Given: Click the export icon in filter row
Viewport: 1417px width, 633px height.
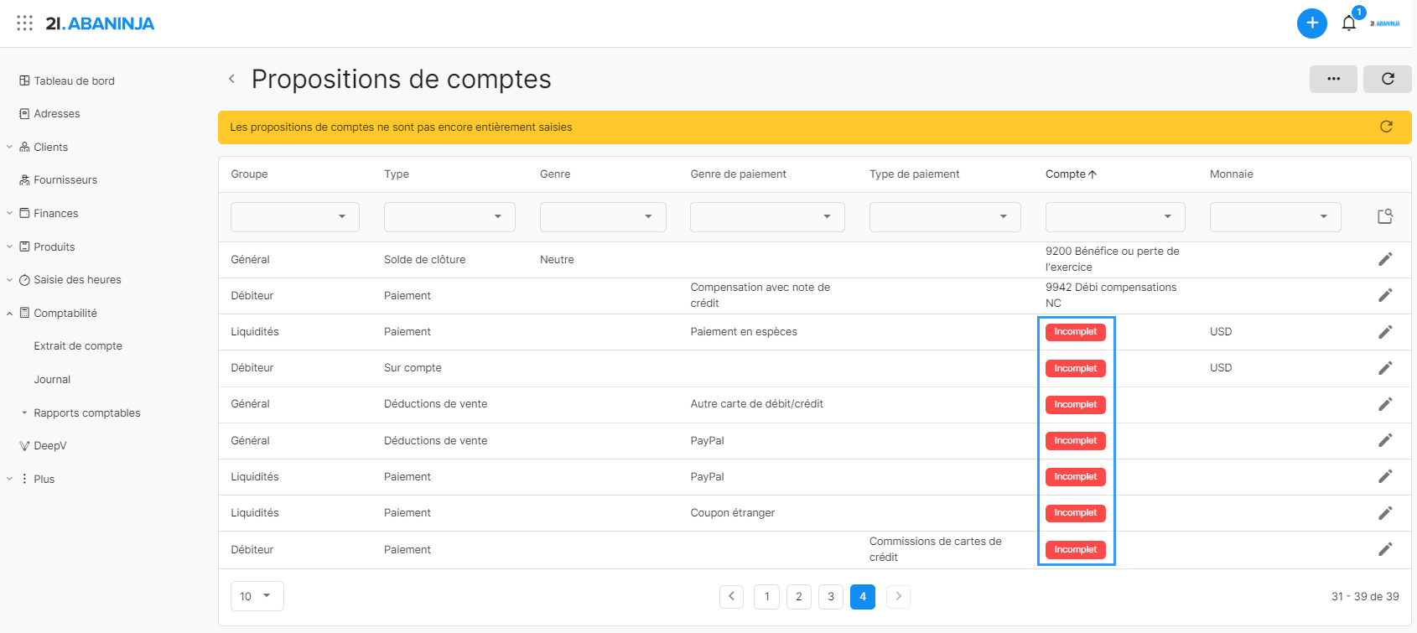Looking at the screenshot, I should [1385, 216].
